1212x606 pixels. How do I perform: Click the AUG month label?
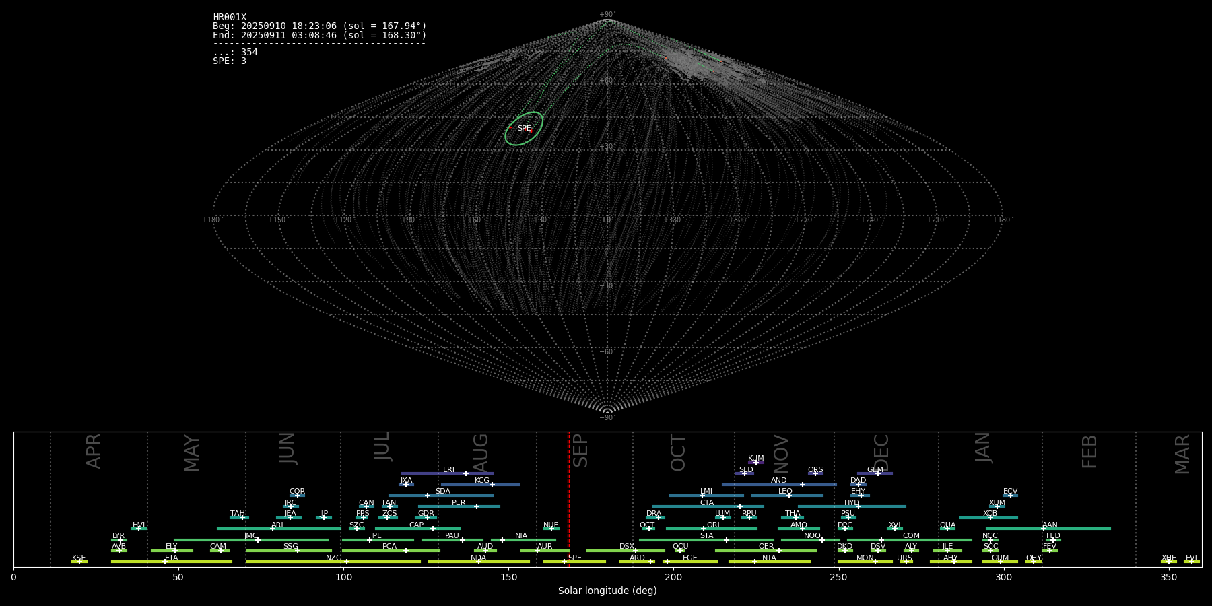(x=480, y=451)
